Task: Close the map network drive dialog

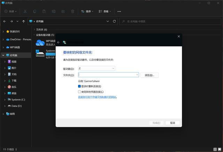Action: (179, 37)
